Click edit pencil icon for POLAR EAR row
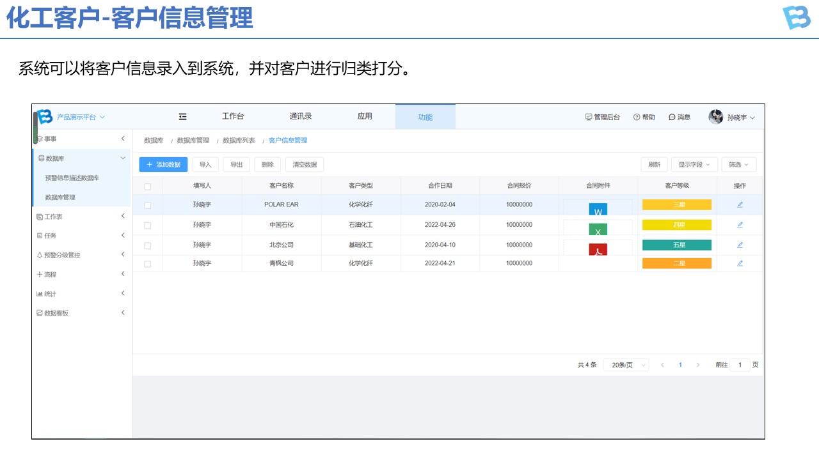The height and width of the screenshot is (460, 819). click(740, 204)
